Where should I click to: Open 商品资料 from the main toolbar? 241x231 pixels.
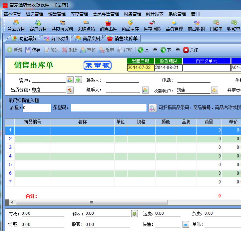click(x=16, y=26)
